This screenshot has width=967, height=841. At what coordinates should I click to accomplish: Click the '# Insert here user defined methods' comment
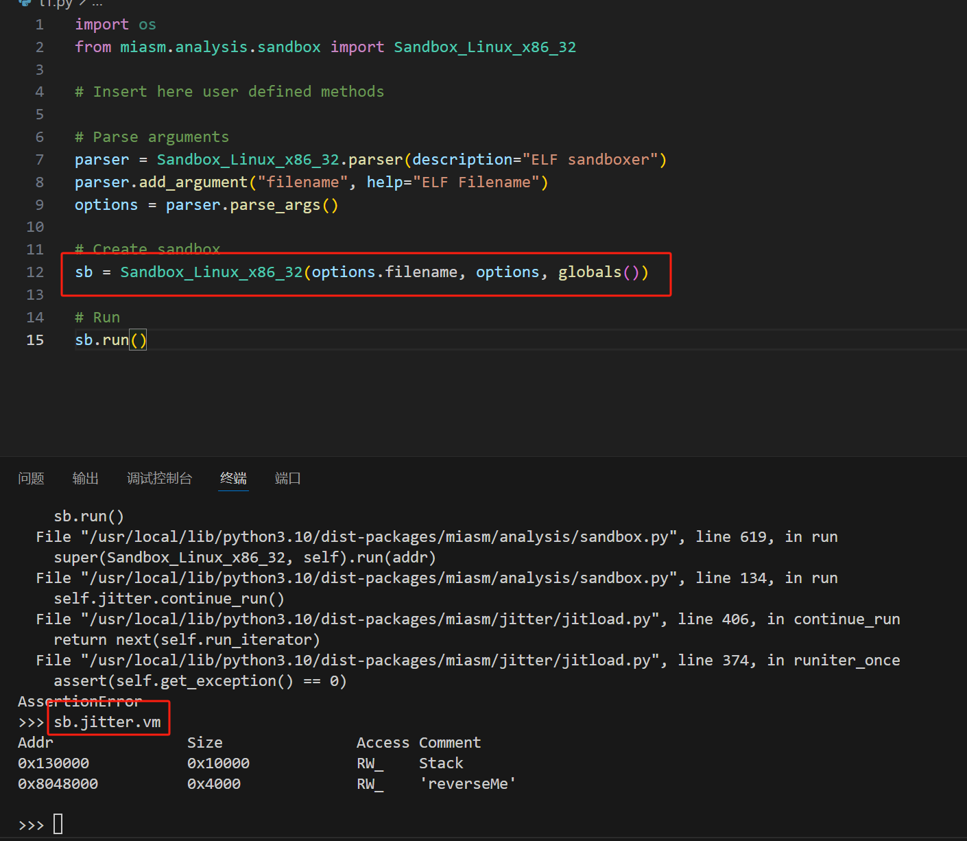(230, 92)
